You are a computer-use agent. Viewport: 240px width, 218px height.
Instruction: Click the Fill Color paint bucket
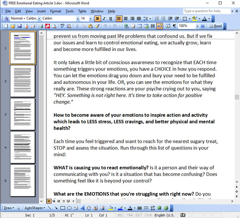[110, 208]
